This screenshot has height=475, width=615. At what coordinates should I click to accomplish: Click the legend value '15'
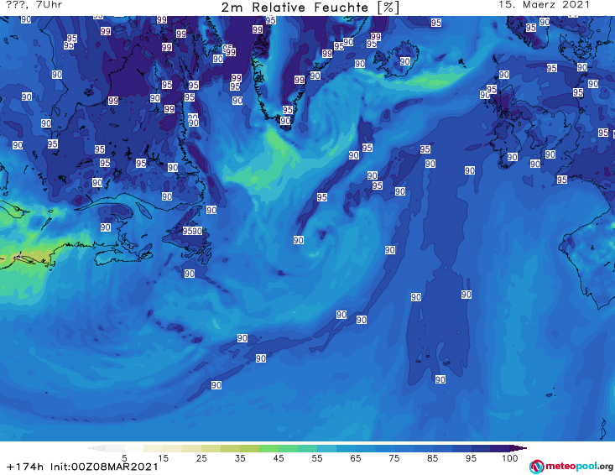163,458
